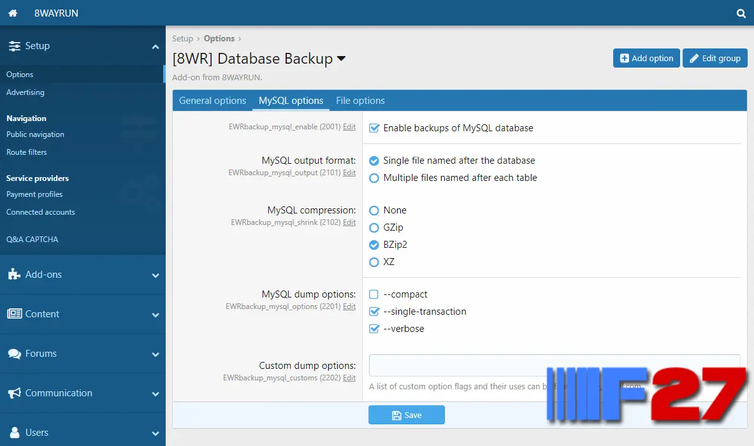
Task: Enable the --compact dump option
Action: 373,294
